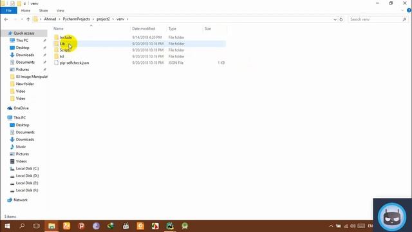Select the pip-selfcheck.json file
This screenshot has height=232, width=412.
click(x=75, y=63)
